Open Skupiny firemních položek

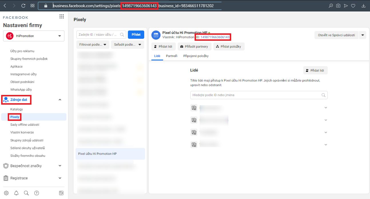(29, 59)
